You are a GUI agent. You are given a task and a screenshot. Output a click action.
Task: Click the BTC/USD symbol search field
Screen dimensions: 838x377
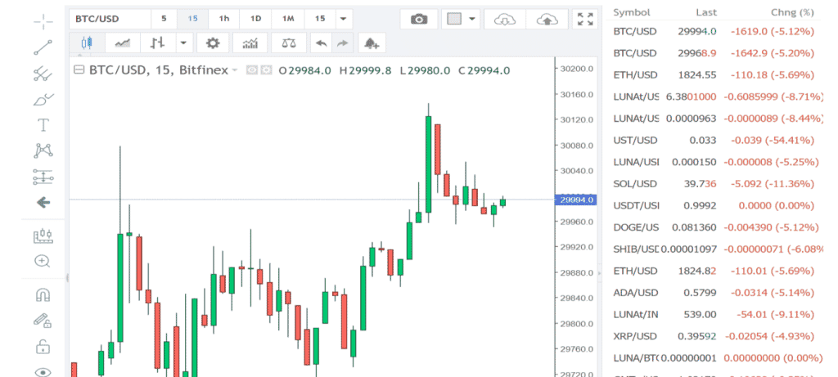point(110,19)
